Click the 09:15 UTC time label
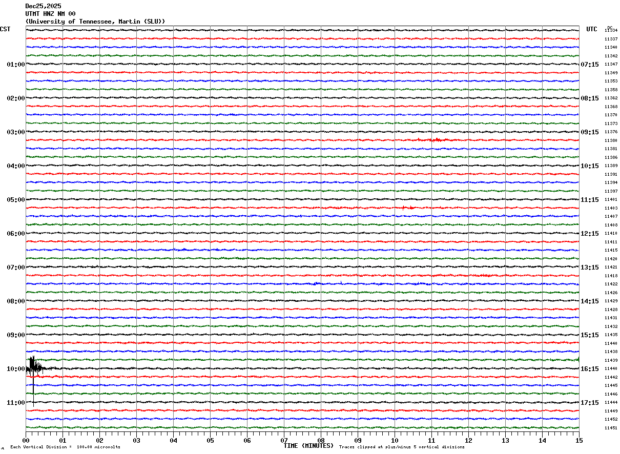This screenshot has width=620, height=454. pyautogui.click(x=590, y=132)
